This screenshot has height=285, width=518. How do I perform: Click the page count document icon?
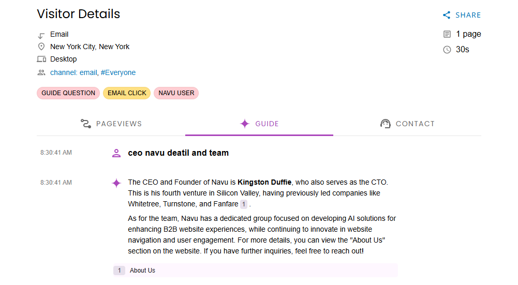(x=447, y=34)
